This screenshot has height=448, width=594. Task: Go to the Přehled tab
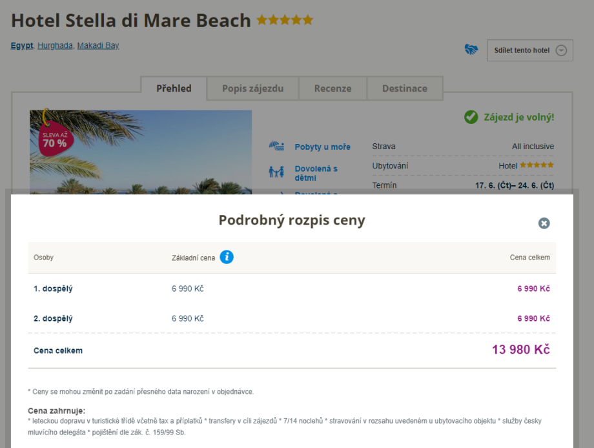[174, 88]
